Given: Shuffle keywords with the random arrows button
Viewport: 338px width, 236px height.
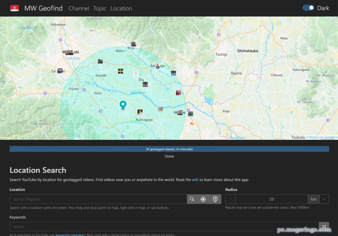Looking at the screenshot, I should (x=324, y=226).
